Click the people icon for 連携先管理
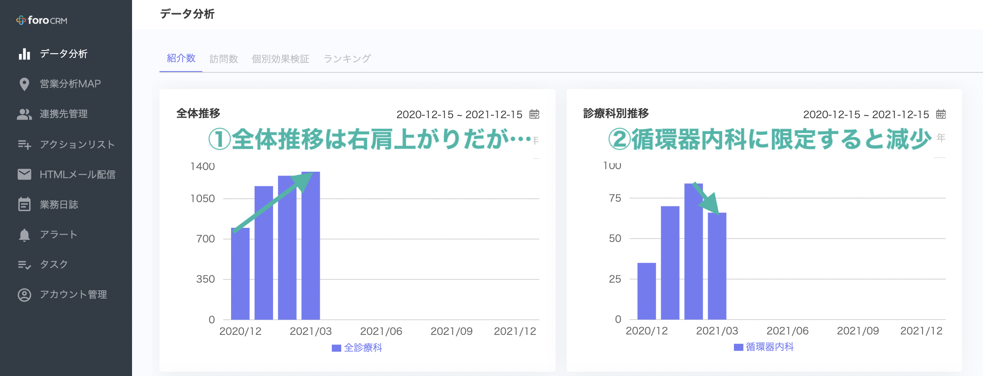Viewport: 983px width, 376px height. pos(24,114)
